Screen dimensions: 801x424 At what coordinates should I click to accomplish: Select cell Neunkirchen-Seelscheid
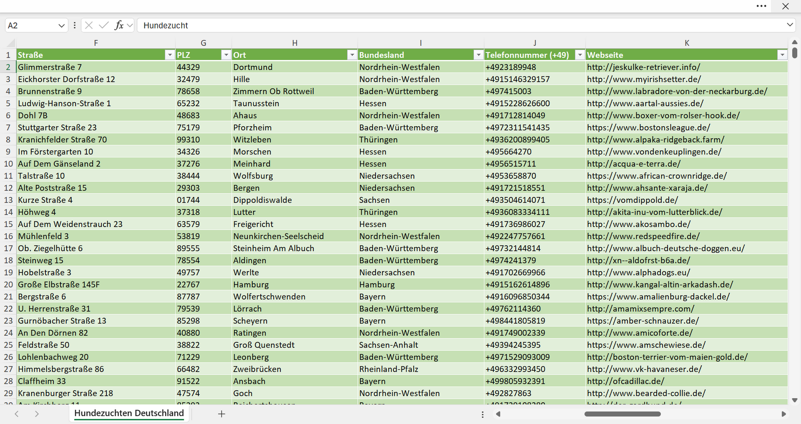(x=295, y=236)
